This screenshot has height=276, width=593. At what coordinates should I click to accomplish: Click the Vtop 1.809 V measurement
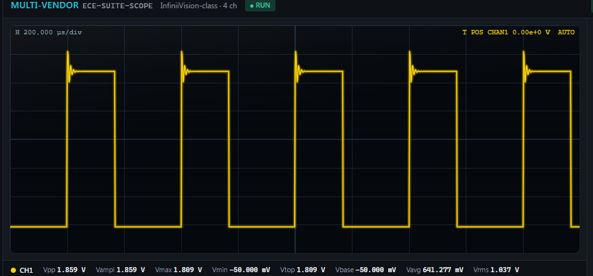tap(303, 270)
